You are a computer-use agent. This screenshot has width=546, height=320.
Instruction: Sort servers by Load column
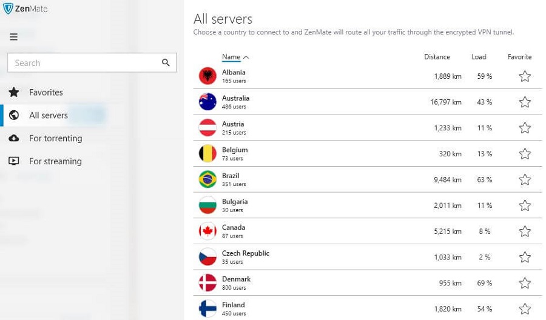tap(479, 57)
